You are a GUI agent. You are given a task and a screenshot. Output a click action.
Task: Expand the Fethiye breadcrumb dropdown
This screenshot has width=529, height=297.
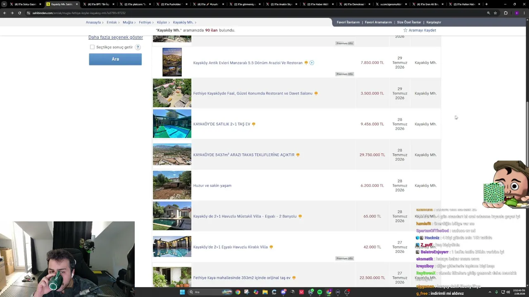(x=153, y=22)
